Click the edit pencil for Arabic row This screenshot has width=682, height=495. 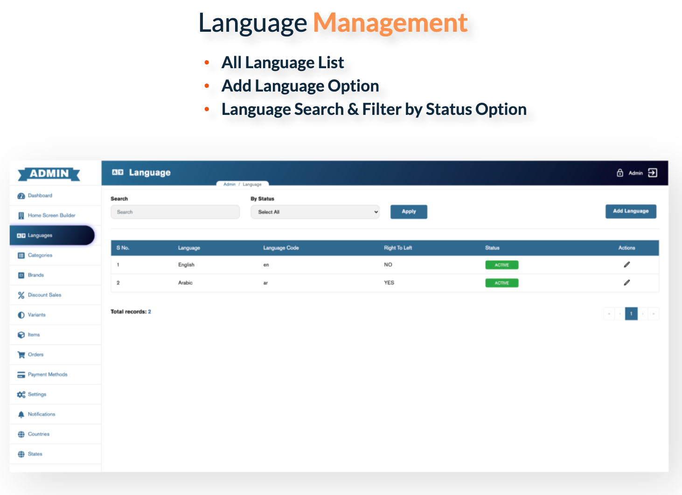[626, 283]
